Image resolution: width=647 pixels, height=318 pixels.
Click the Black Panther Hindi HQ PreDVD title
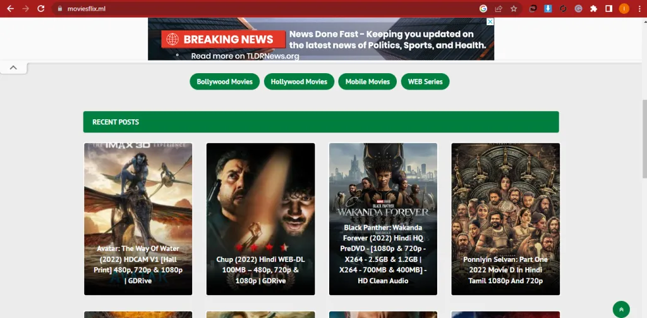pos(383,254)
